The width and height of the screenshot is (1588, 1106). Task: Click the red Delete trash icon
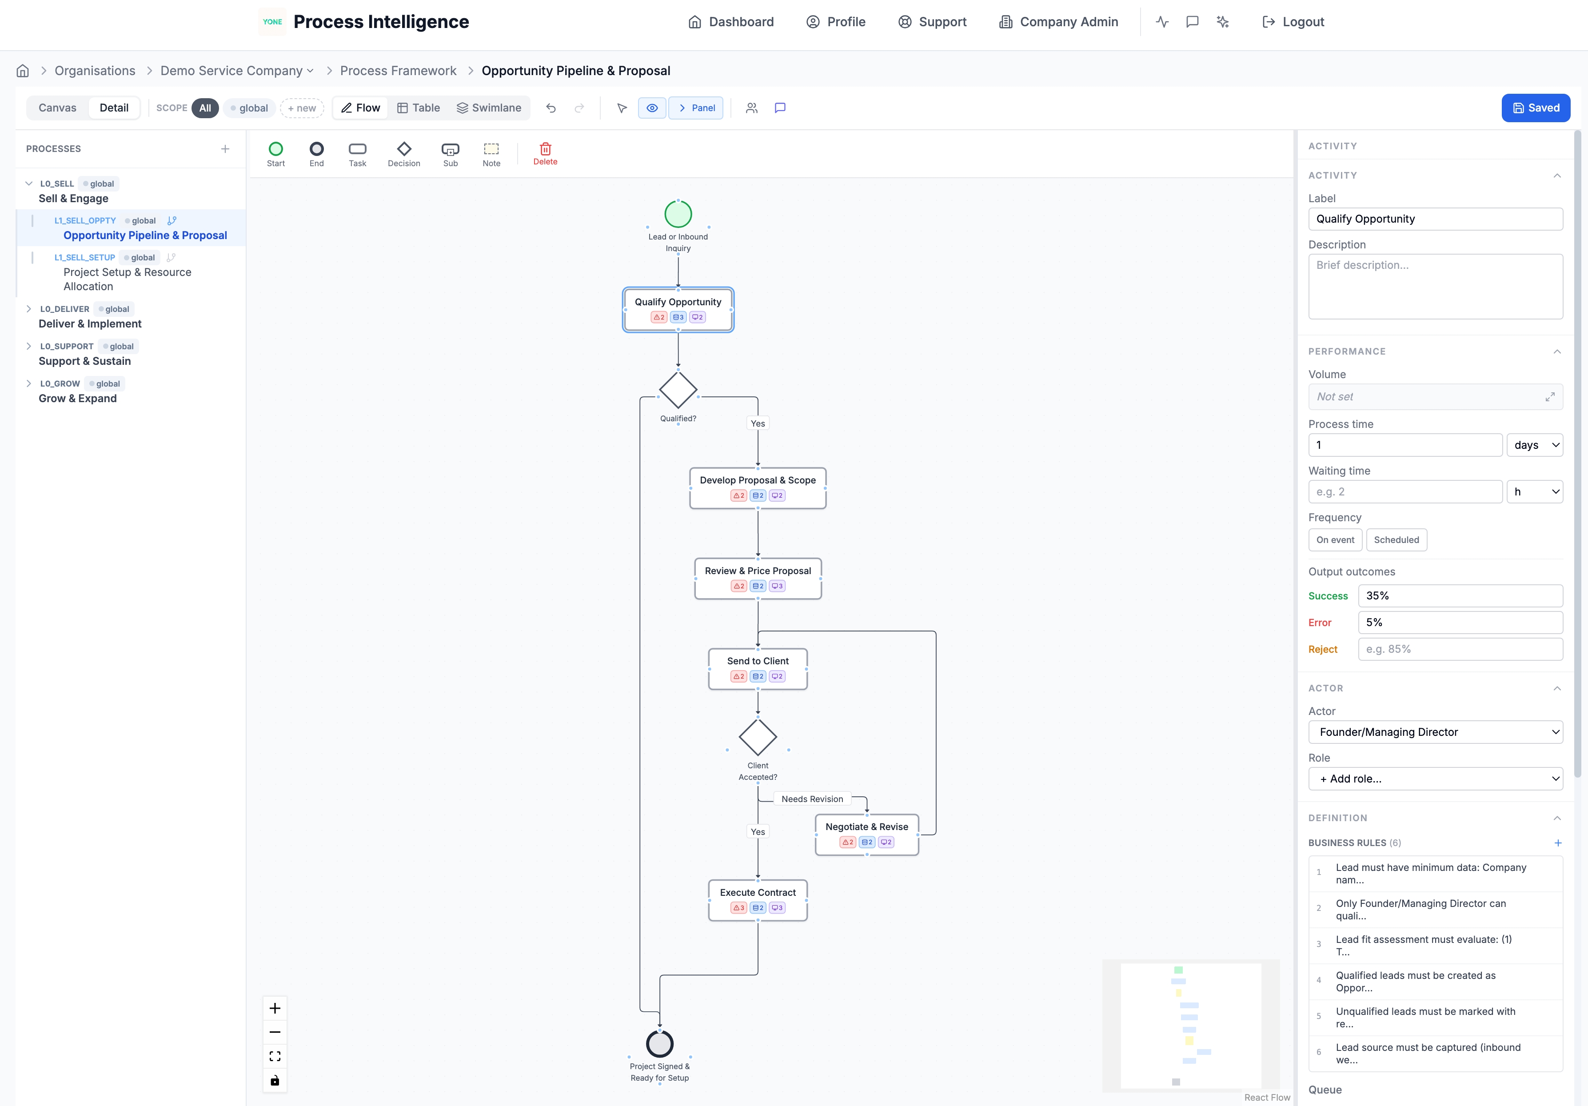(545, 153)
